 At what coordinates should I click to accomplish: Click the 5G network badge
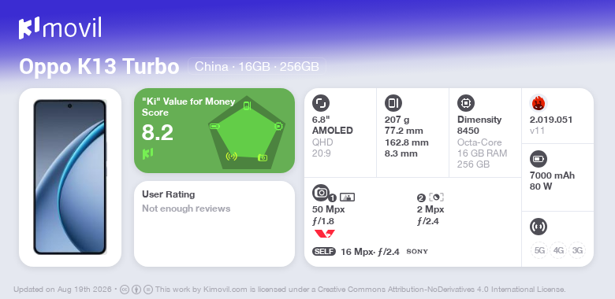(x=539, y=250)
